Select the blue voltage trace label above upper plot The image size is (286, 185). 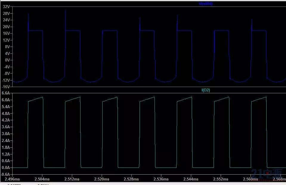[x=205, y=4]
